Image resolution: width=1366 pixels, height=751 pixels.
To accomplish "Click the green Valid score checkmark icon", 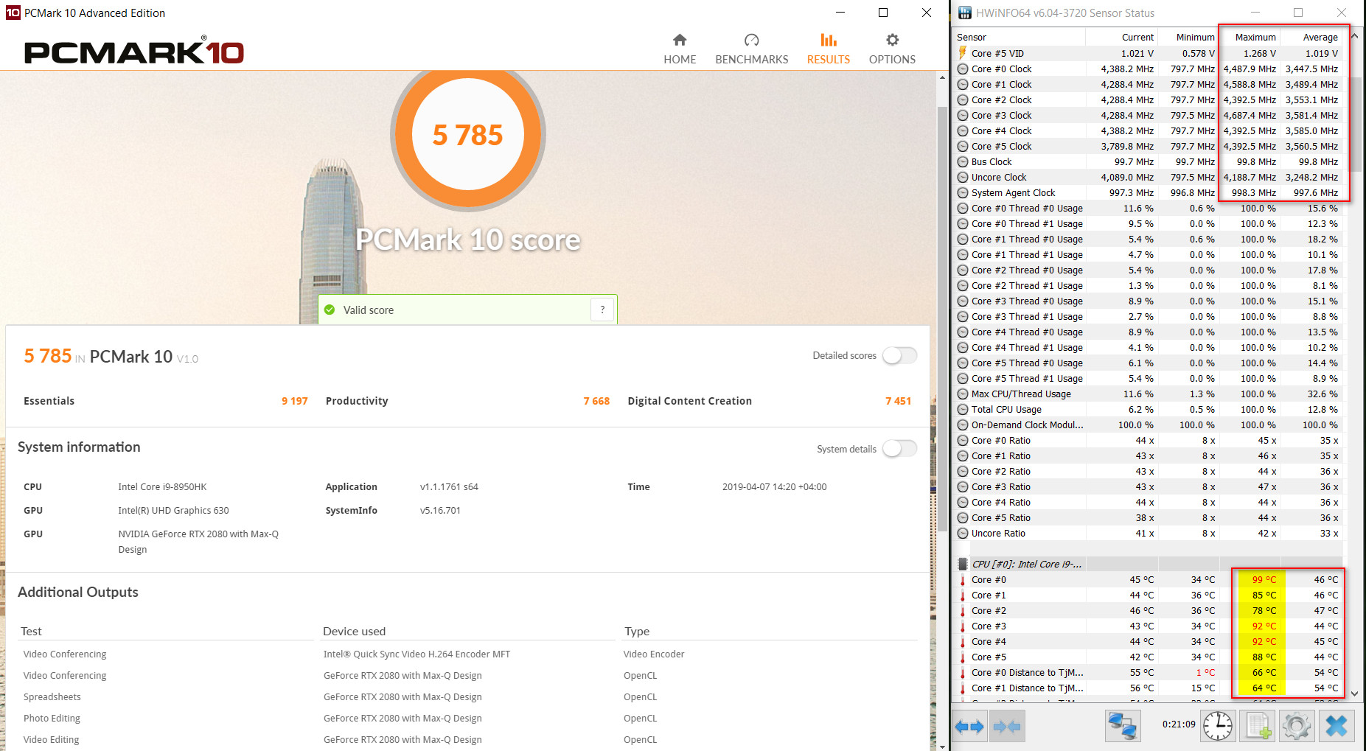I will click(x=330, y=310).
